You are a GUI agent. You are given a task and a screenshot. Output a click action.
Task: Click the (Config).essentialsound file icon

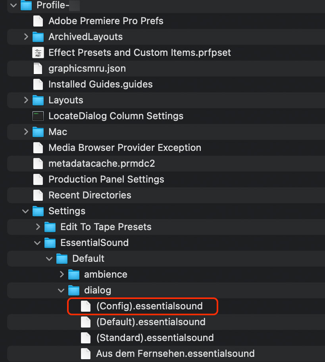pyautogui.click(x=85, y=306)
